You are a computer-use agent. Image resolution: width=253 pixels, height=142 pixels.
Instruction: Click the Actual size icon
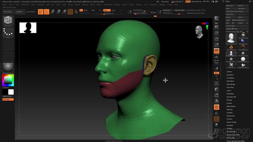(216, 39)
